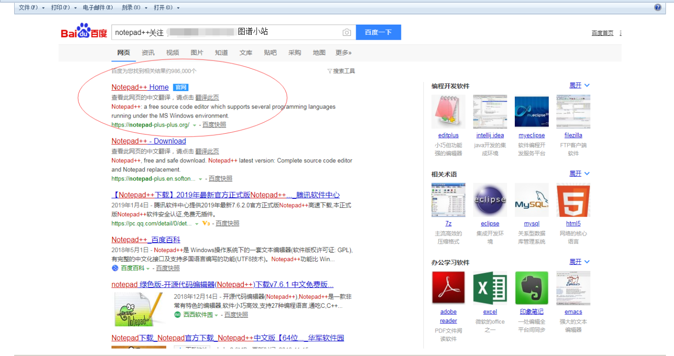Open the editplus thumbnail

point(448,111)
